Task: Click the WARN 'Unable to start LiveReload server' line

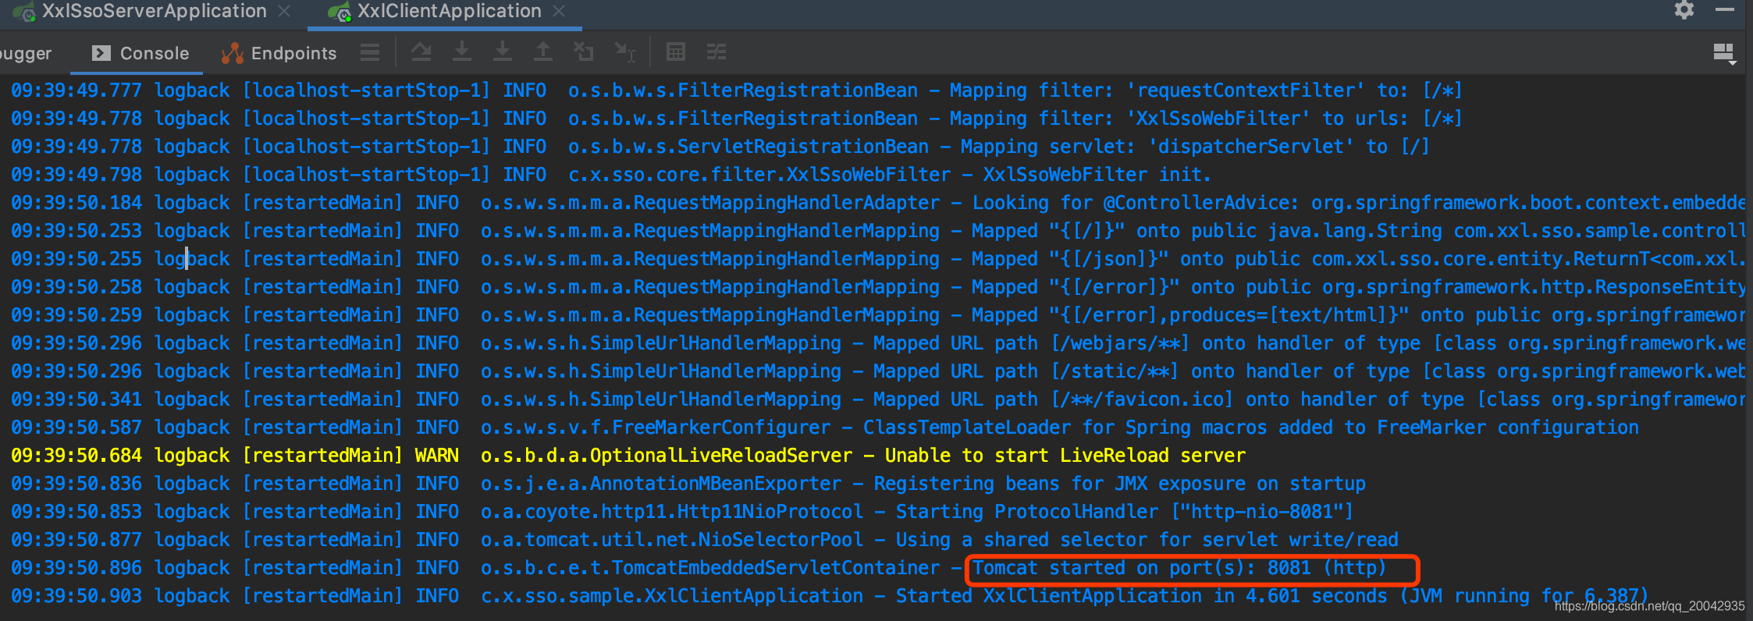Action: tap(628, 456)
